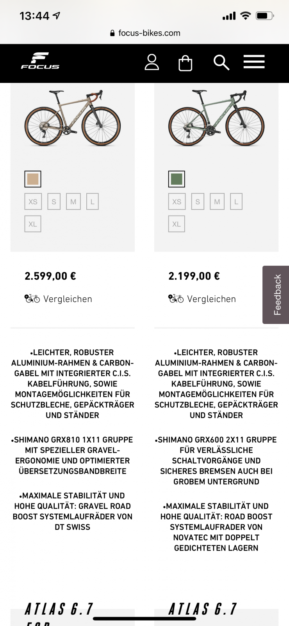Open the Feedback side tab
The width and height of the screenshot is (289, 626).
click(277, 295)
